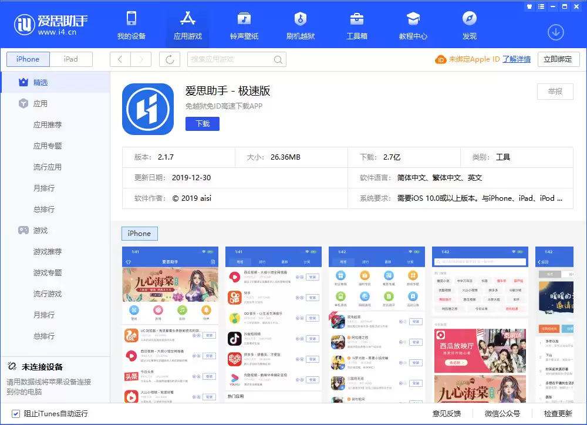
Task: Select the 应用游戏 toolbar icon
Action: pyautogui.click(x=188, y=25)
